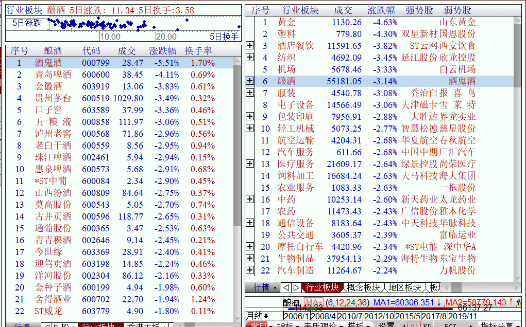Expand the 服装 sector row

tap(250, 93)
